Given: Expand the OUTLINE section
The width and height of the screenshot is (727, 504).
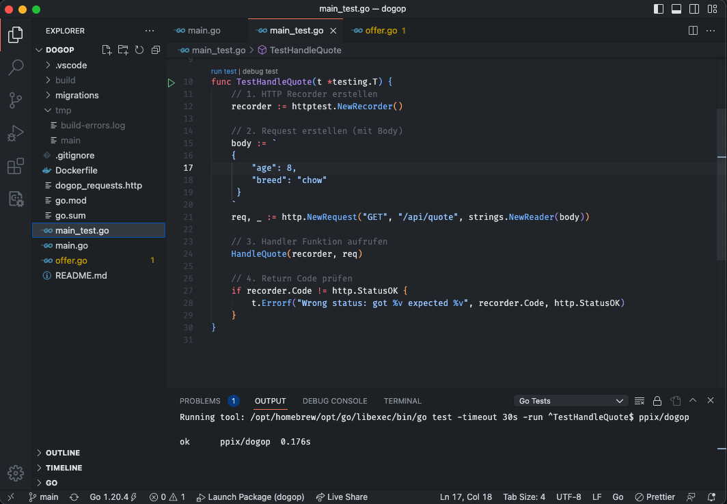Looking at the screenshot, I should pos(99,453).
